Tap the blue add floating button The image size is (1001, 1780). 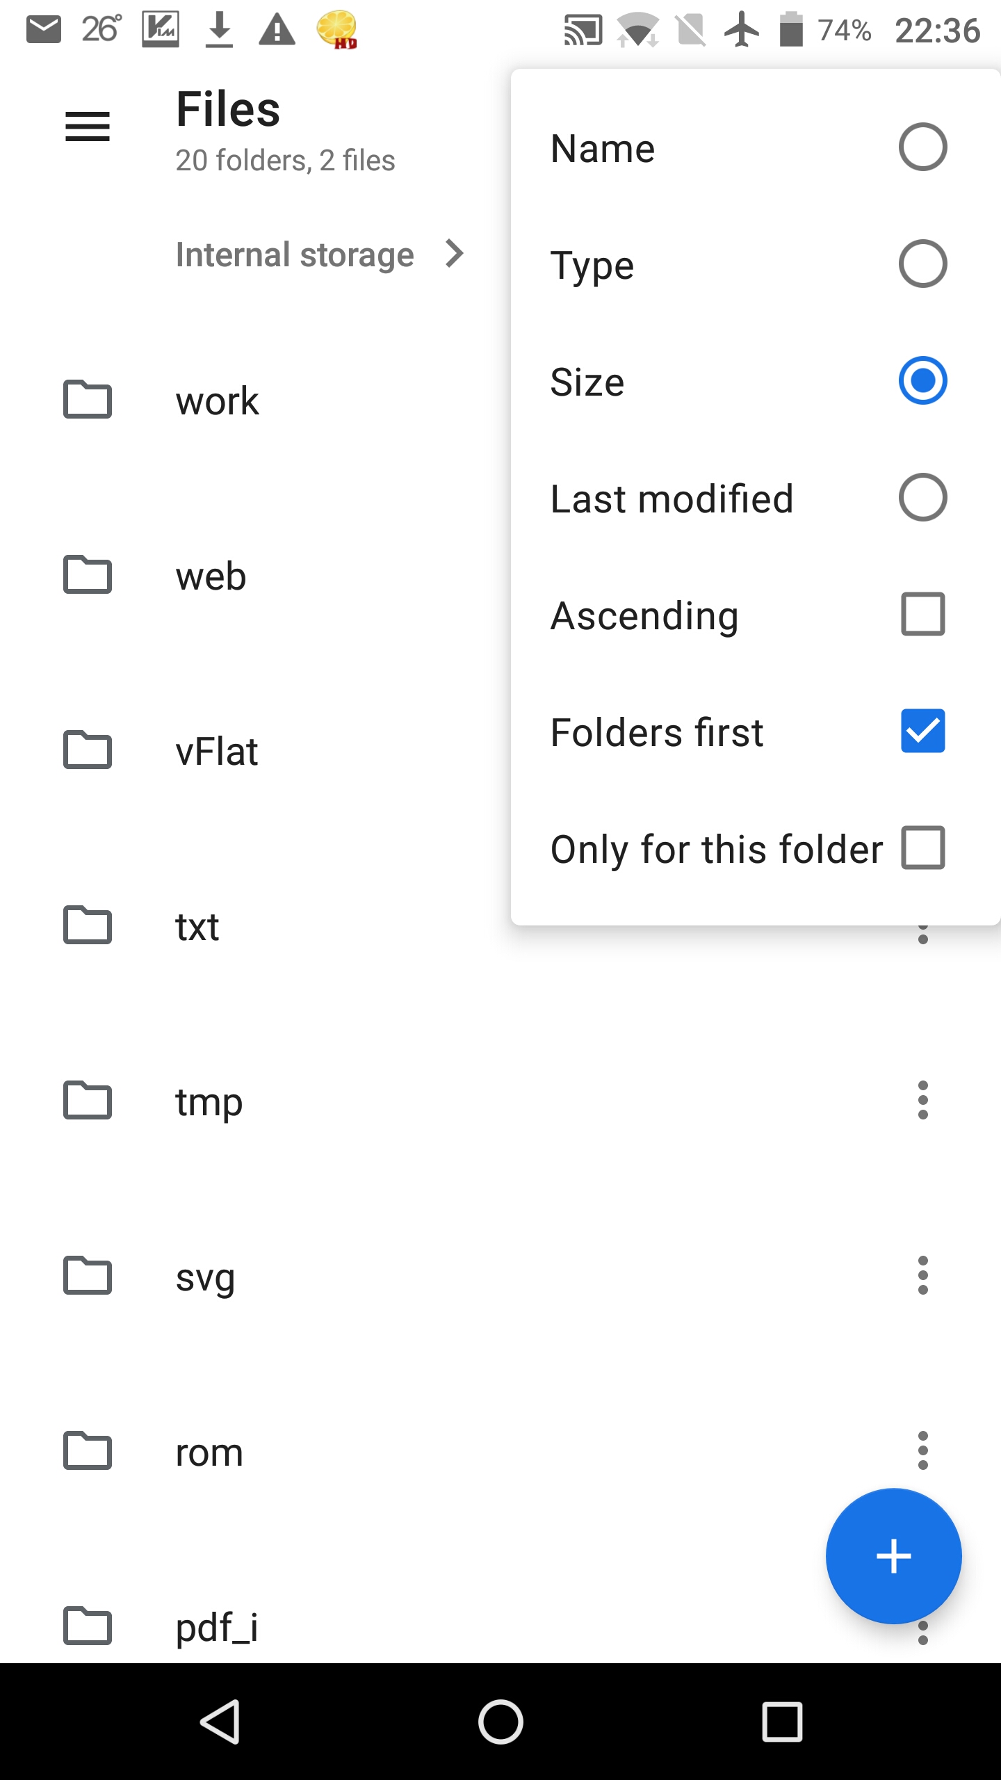[893, 1555]
